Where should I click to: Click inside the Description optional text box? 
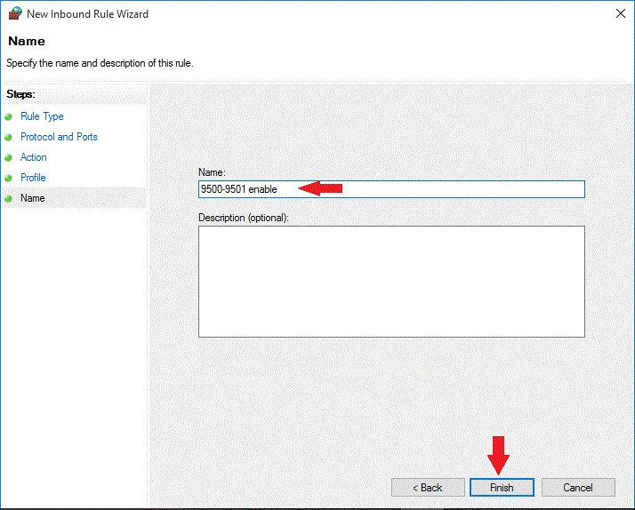[x=391, y=281]
